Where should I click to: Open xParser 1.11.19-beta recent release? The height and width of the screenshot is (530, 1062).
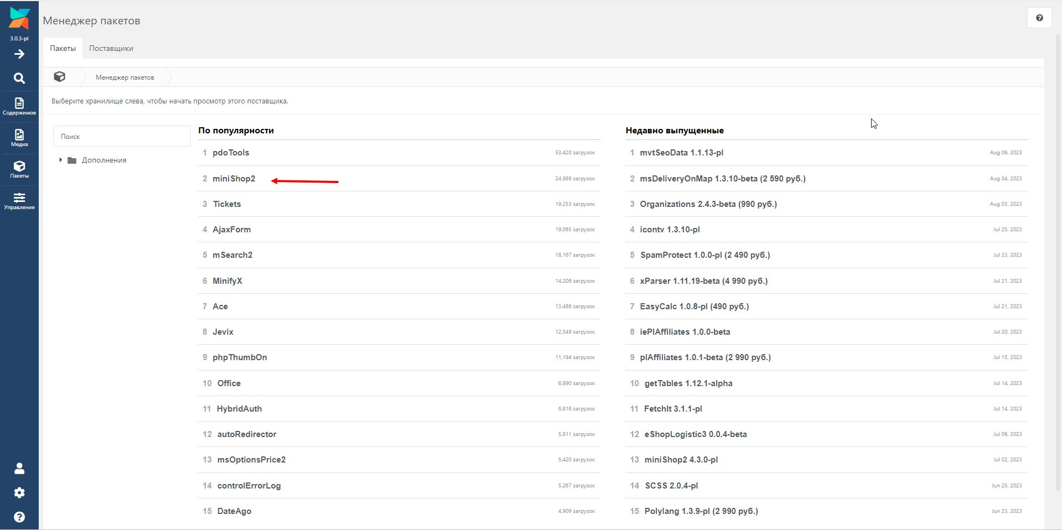coord(704,281)
